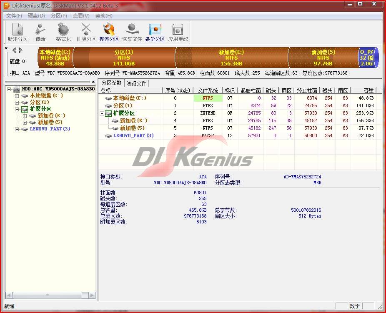
Task: Go to previous disk with left arrow
Action: coord(14,50)
